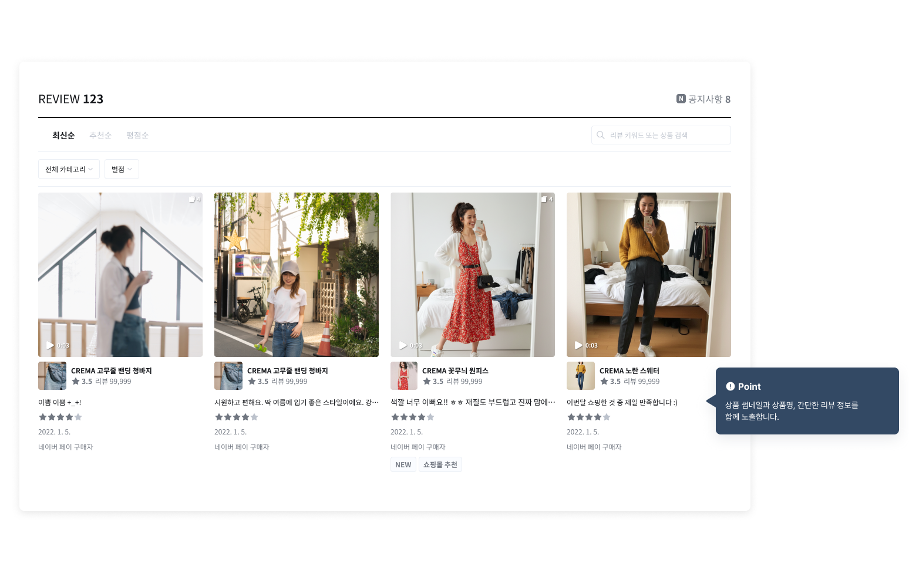Click the NEW tag on the 꽃무늬 원피스 review
This screenshot has height=573, width=909.
click(x=403, y=465)
